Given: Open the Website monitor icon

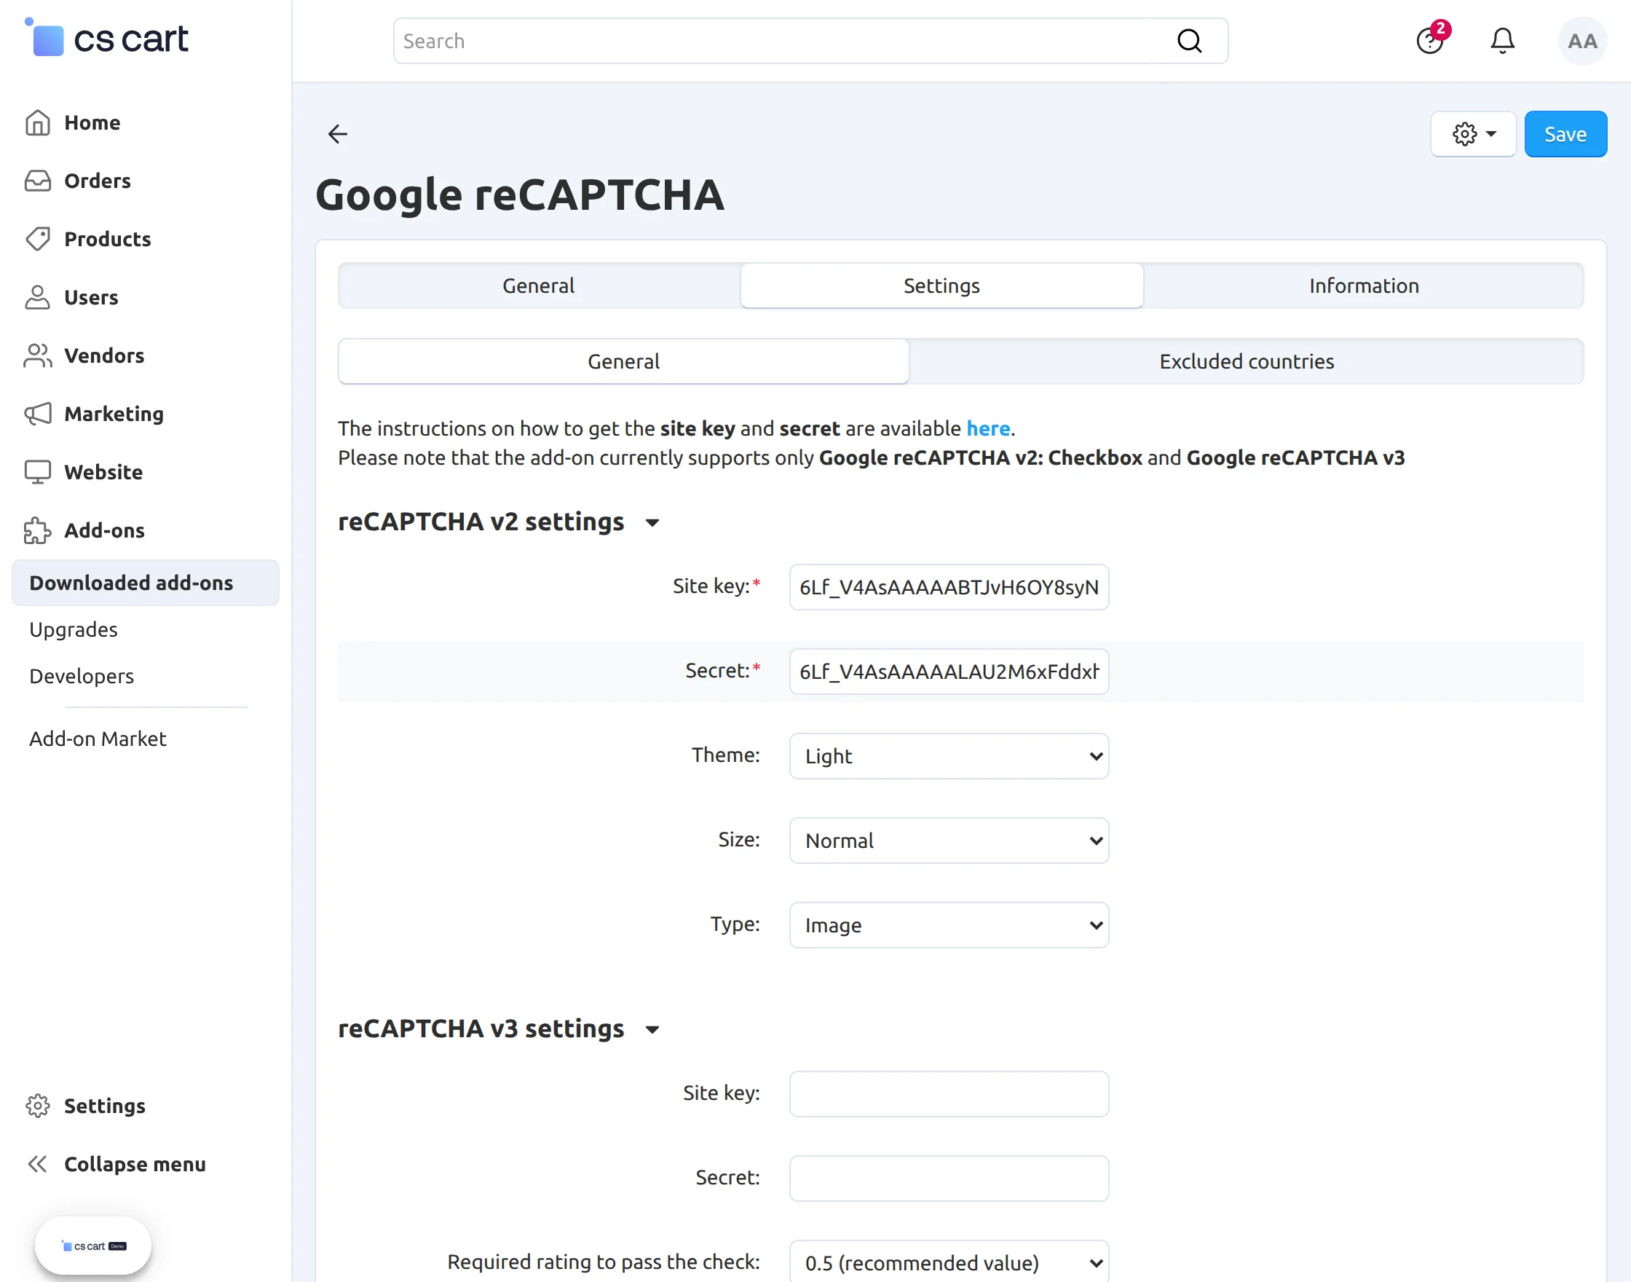Looking at the screenshot, I should click(38, 472).
